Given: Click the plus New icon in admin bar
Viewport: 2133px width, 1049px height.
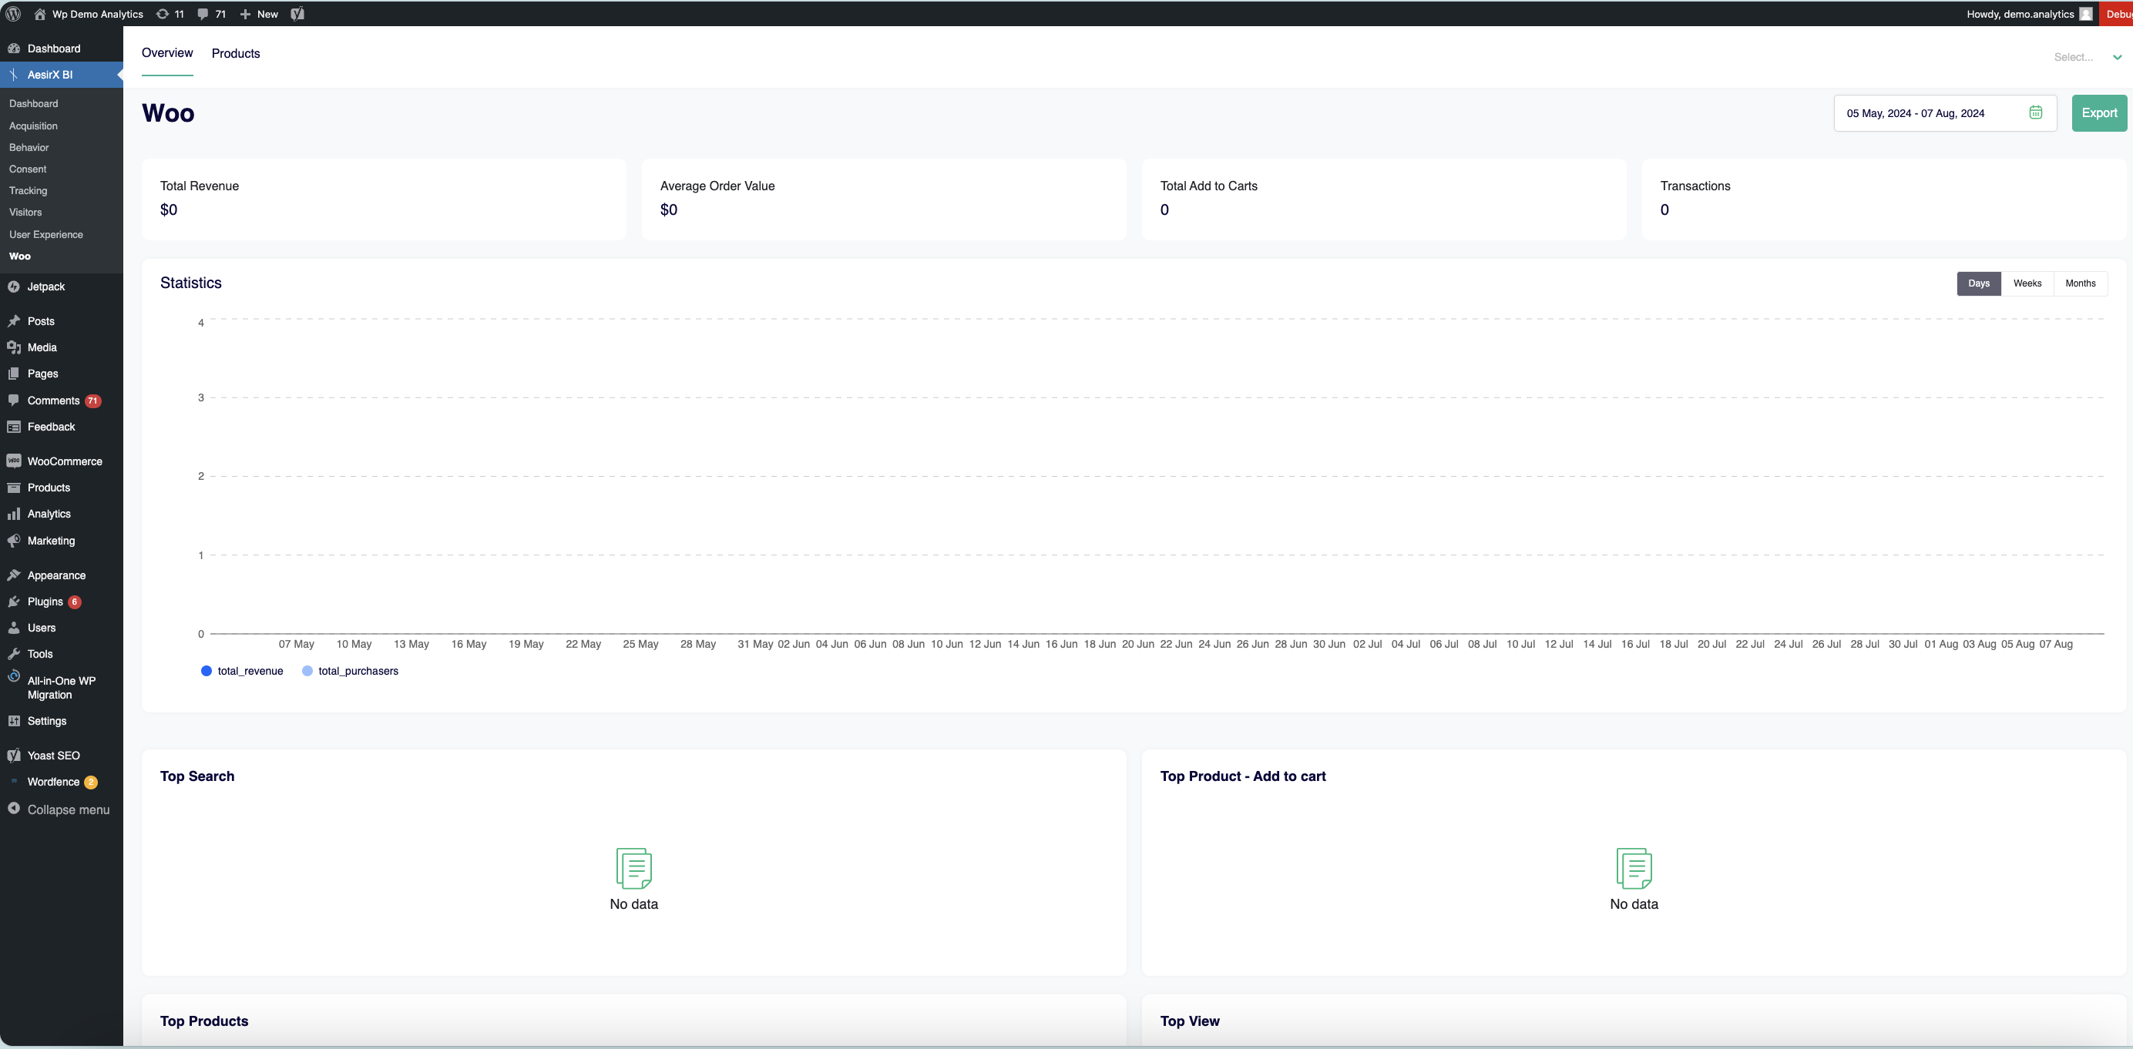Looking at the screenshot, I should click(x=245, y=14).
